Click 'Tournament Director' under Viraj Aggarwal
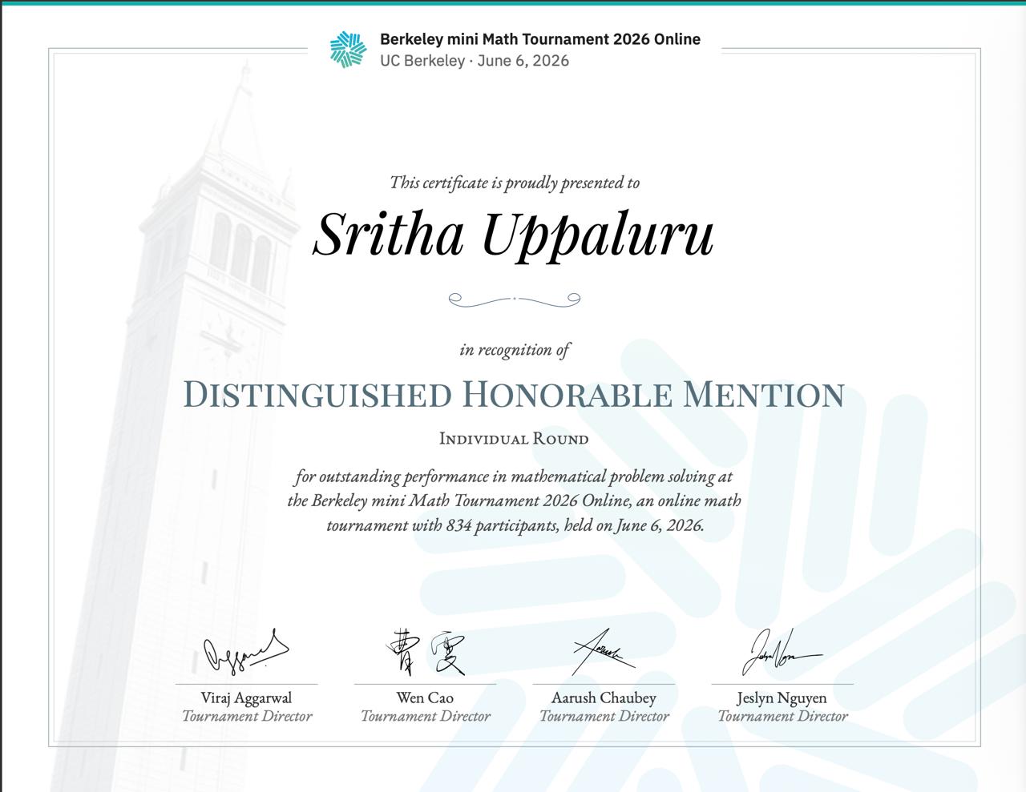1026x792 pixels. (247, 717)
